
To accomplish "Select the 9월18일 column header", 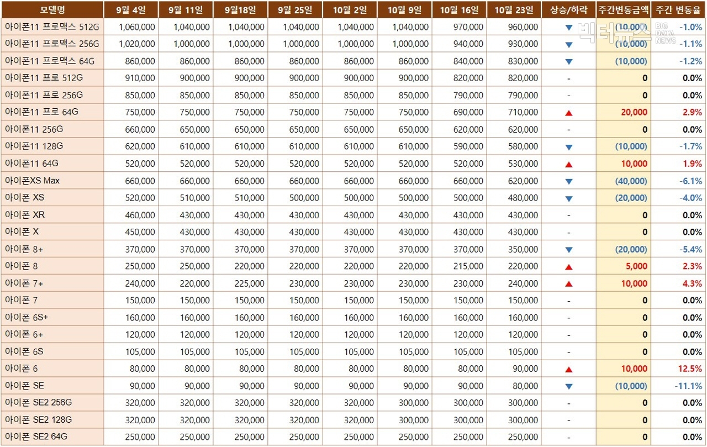I will pos(240,9).
